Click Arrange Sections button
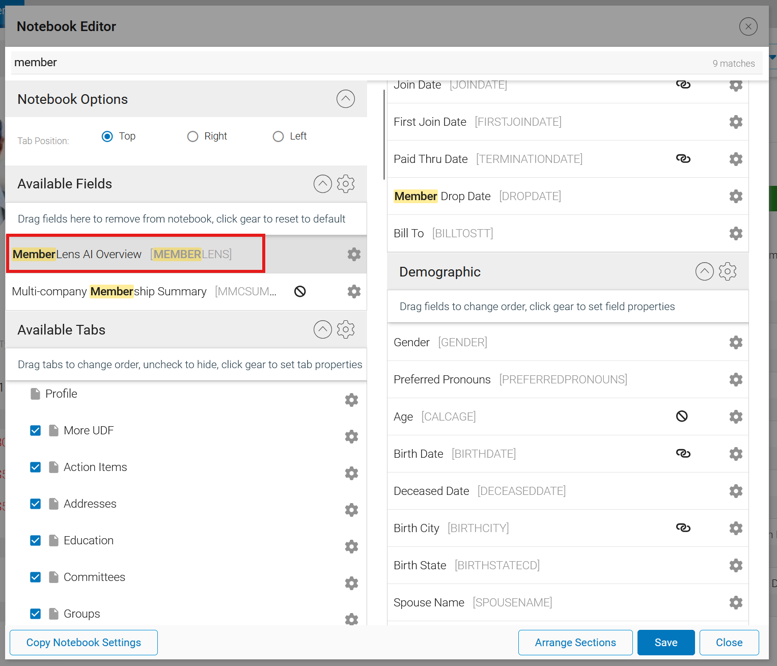The image size is (777, 666). (575, 643)
